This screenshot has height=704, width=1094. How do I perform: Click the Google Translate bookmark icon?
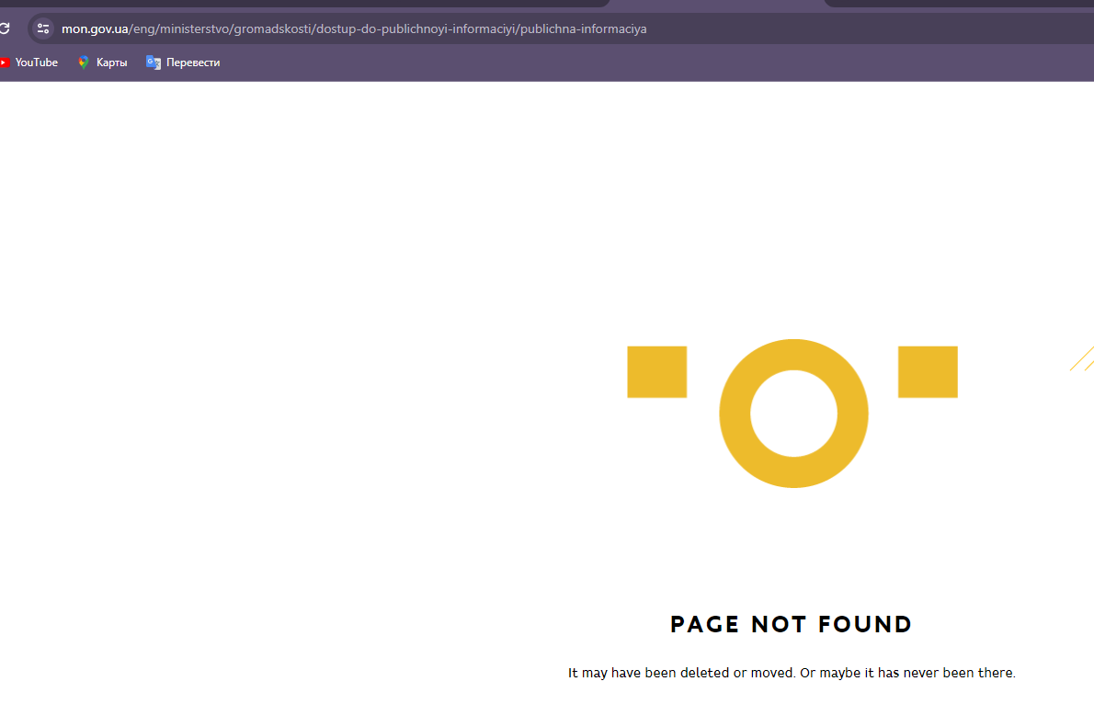[154, 62]
